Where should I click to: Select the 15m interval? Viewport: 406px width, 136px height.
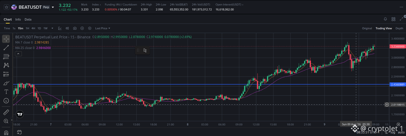point(20,28)
